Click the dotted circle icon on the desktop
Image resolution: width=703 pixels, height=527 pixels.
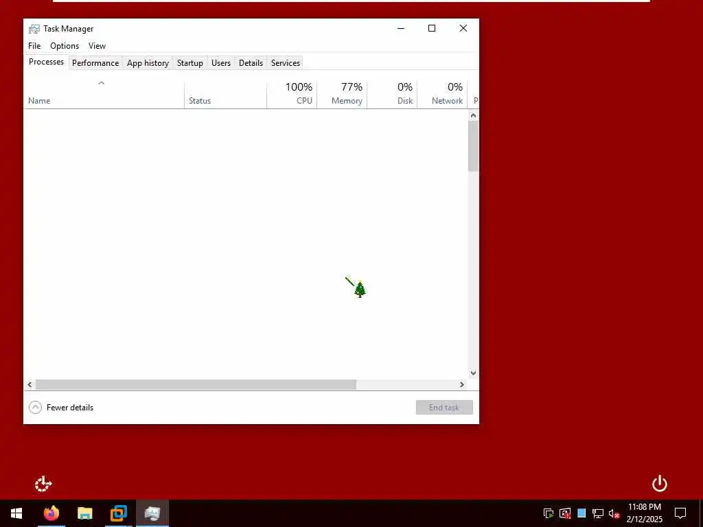coord(43,484)
